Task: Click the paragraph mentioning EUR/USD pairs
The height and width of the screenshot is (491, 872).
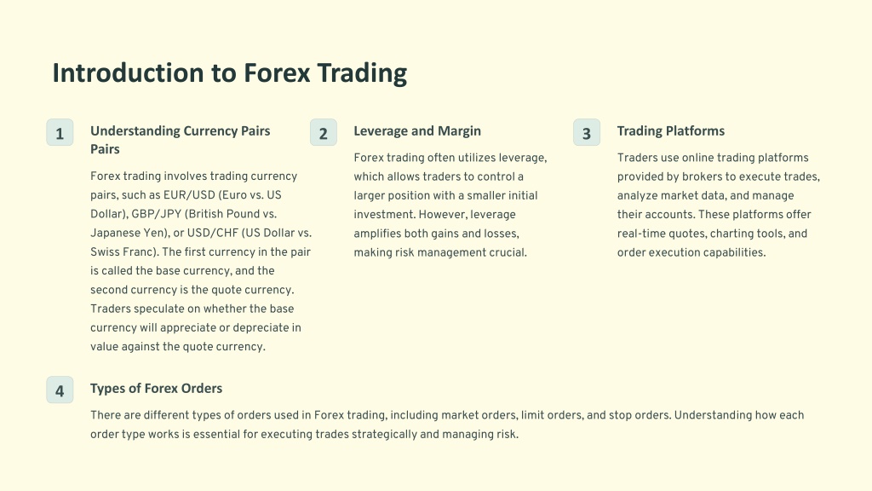Action: 201,261
